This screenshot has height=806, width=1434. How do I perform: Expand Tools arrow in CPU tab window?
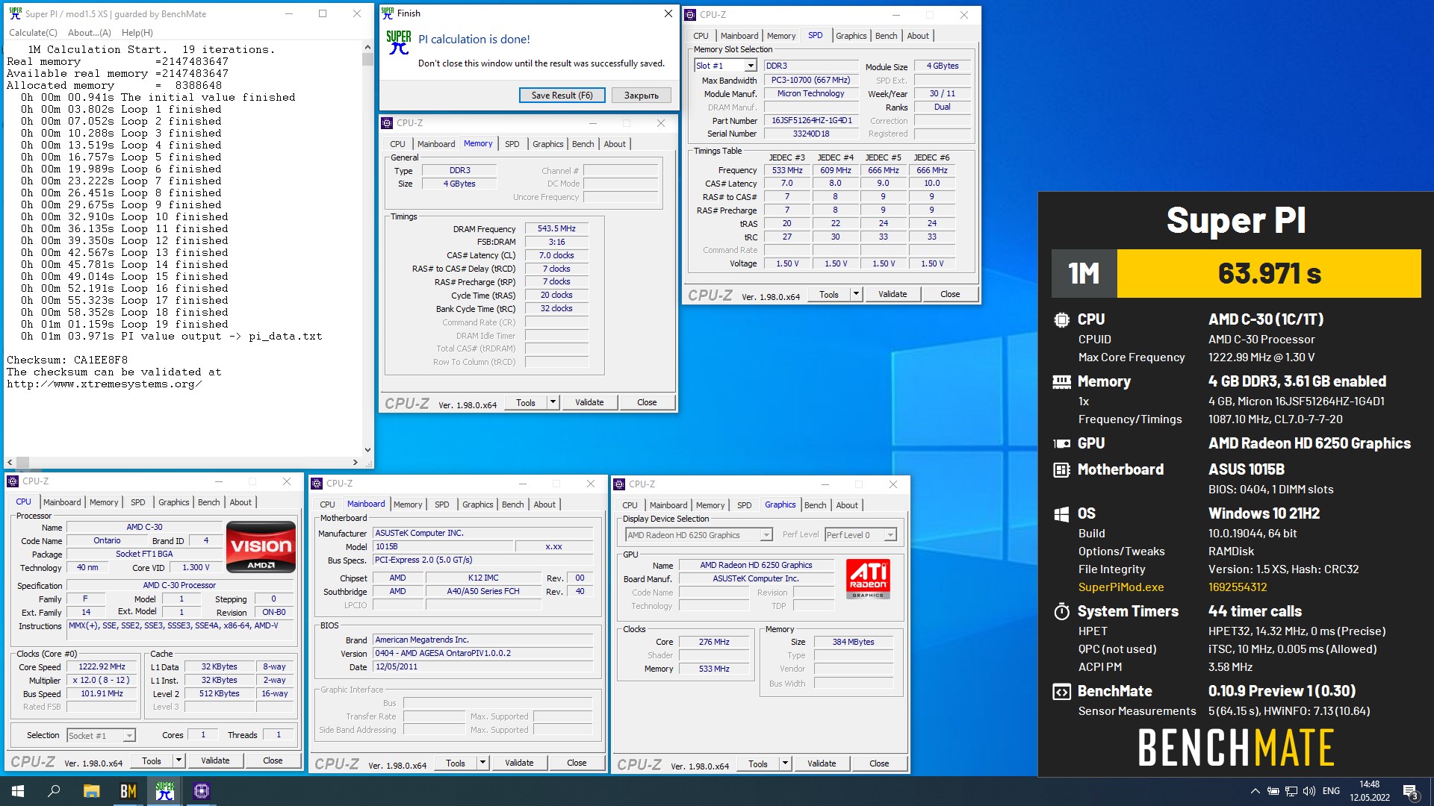click(x=179, y=760)
